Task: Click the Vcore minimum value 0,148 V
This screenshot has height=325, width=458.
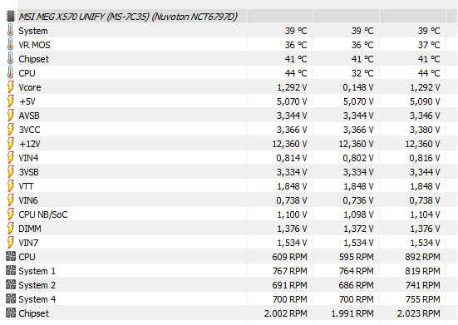Action: (x=358, y=87)
